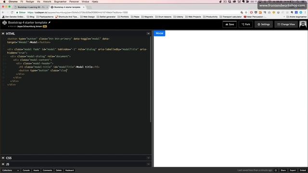This screenshot has width=308, height=173.
Task: Open author Jeppe Schaumburg Jensen profile
Action: click(29, 26)
